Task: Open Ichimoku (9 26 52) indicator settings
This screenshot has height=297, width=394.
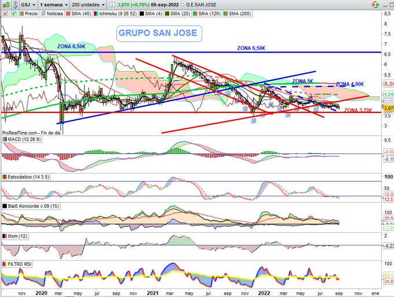Action: [115, 14]
